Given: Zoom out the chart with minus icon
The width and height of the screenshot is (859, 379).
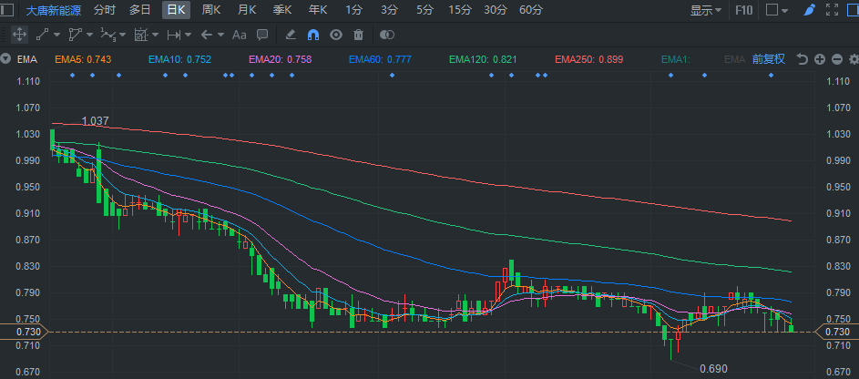Looking at the screenshot, I should tap(836, 59).
